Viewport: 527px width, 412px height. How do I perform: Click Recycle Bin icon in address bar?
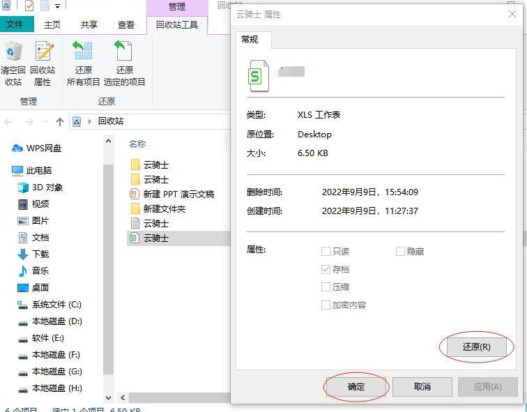[77, 121]
